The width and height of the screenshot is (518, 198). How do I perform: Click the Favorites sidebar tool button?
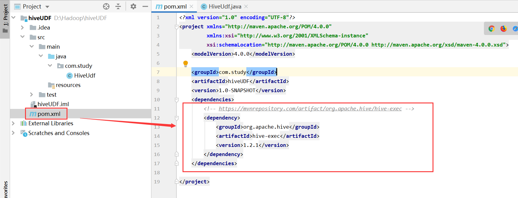tap(5, 190)
